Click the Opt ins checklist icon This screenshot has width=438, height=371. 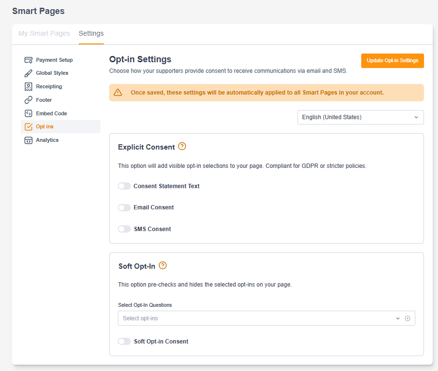pos(29,126)
